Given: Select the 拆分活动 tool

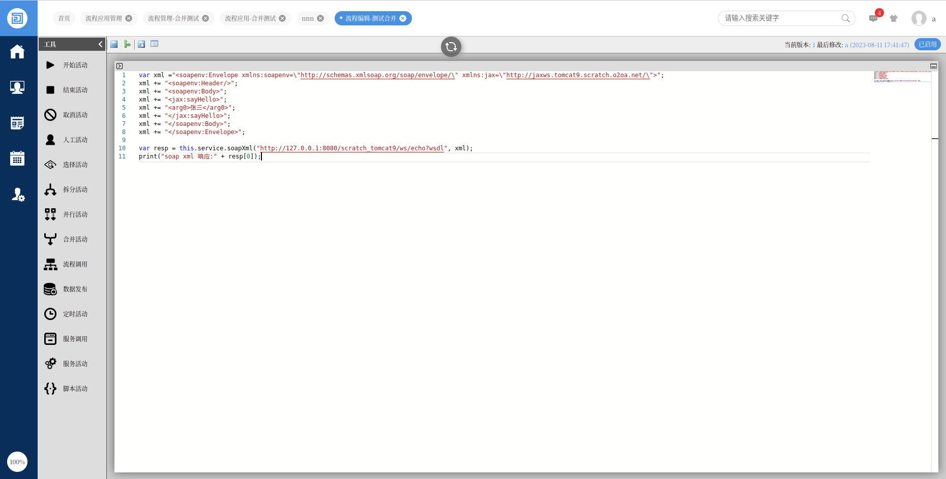Looking at the screenshot, I should (72, 189).
